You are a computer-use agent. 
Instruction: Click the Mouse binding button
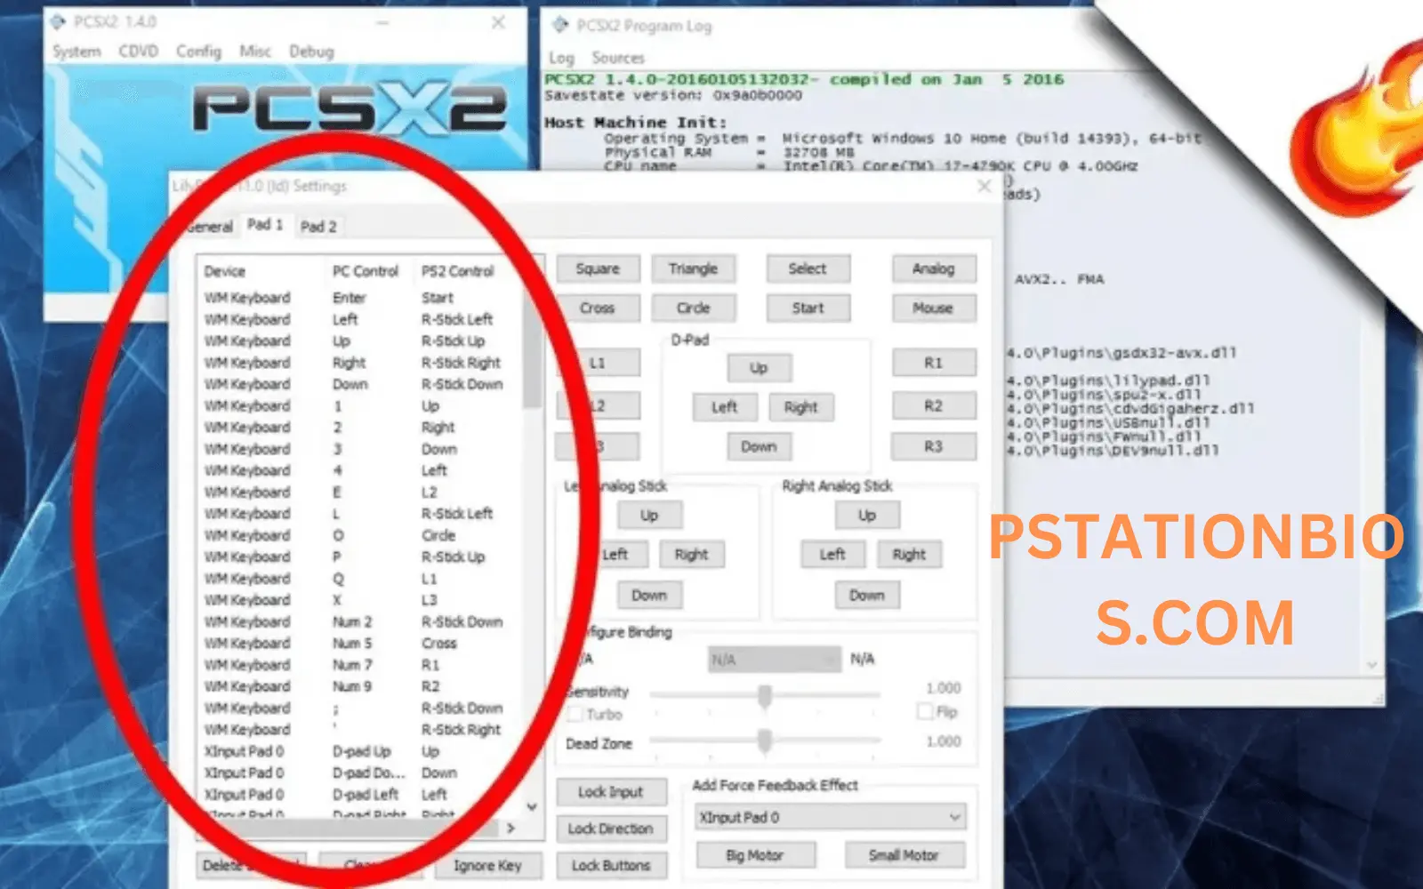coord(934,308)
